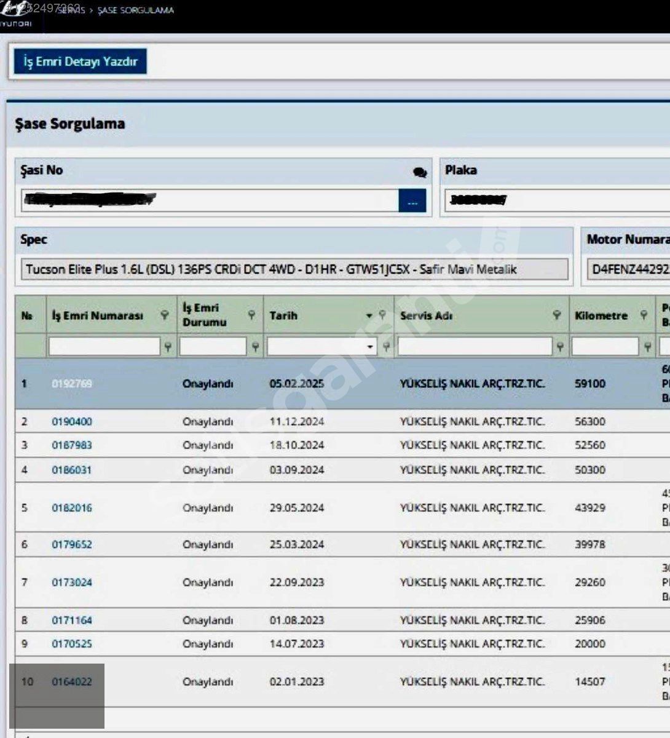Select the date 18.10.2024
Screen dimensions: 670x738
[x=297, y=445]
